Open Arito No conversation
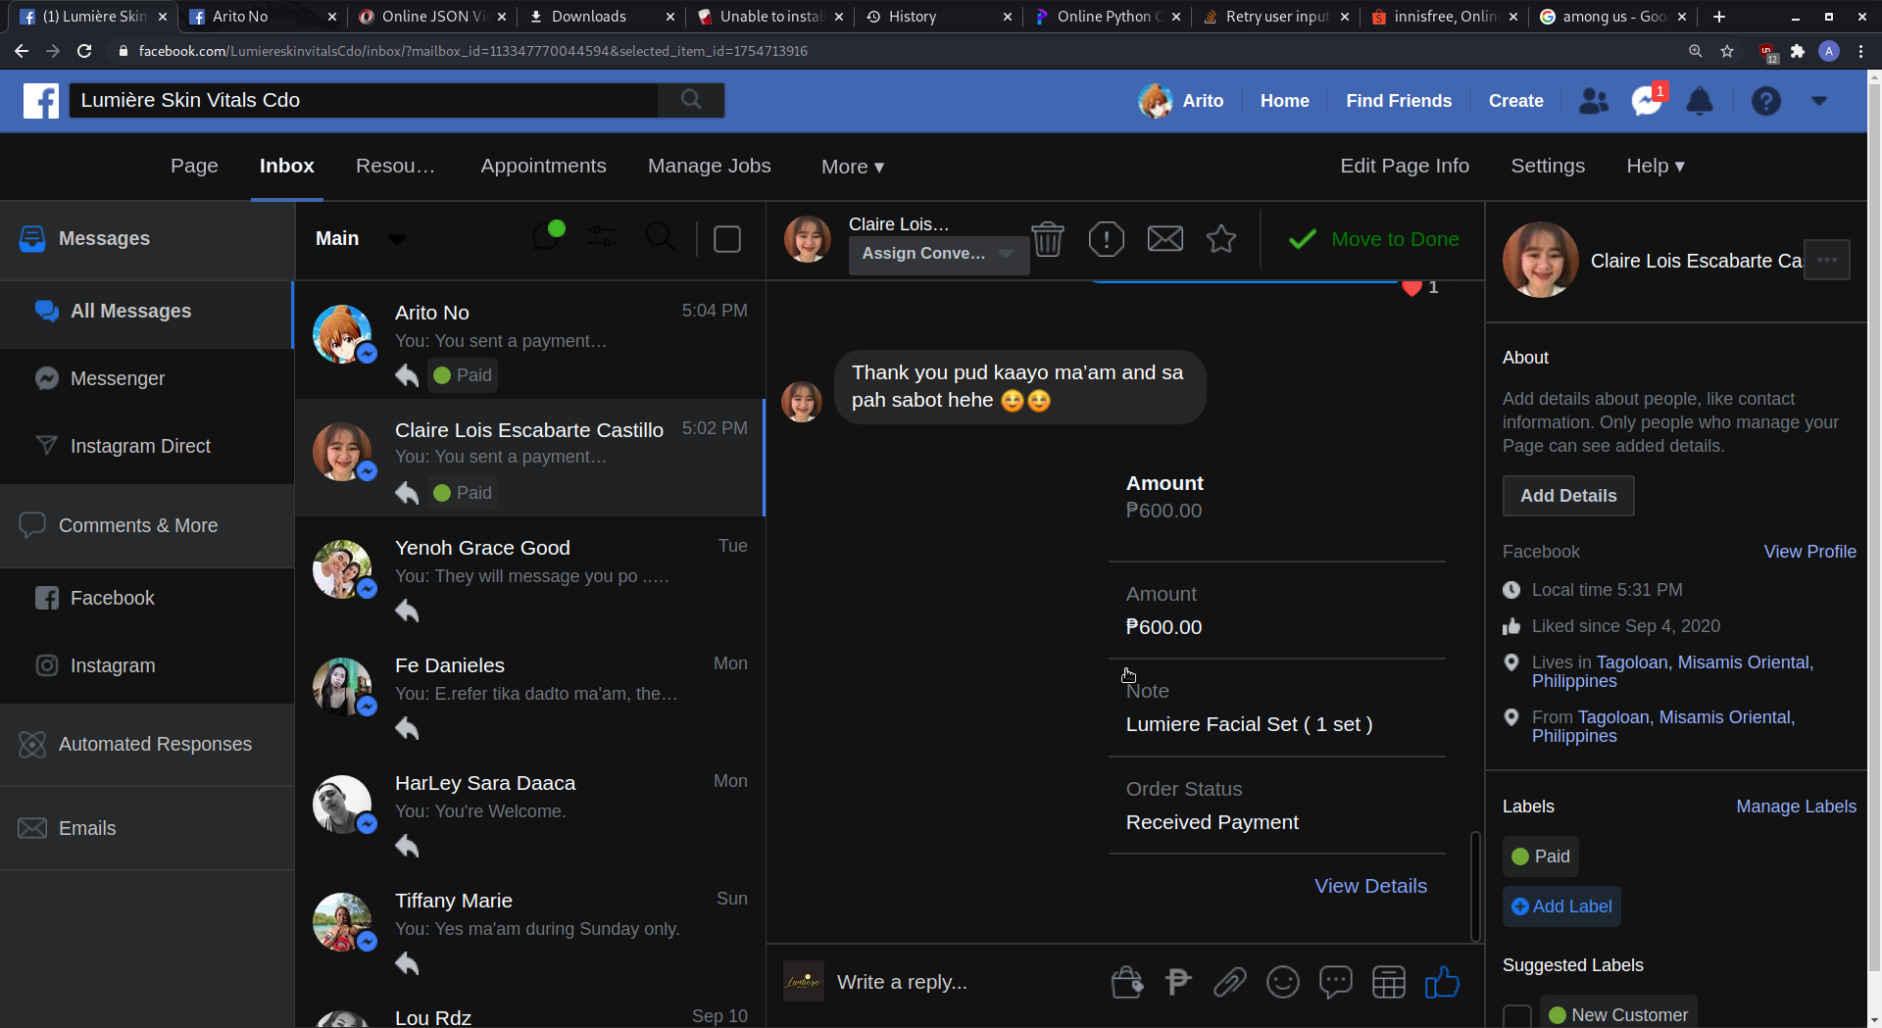Image resolution: width=1882 pixels, height=1028 pixels. (529, 340)
